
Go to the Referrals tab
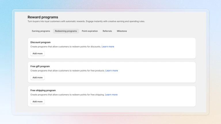coord(107,31)
